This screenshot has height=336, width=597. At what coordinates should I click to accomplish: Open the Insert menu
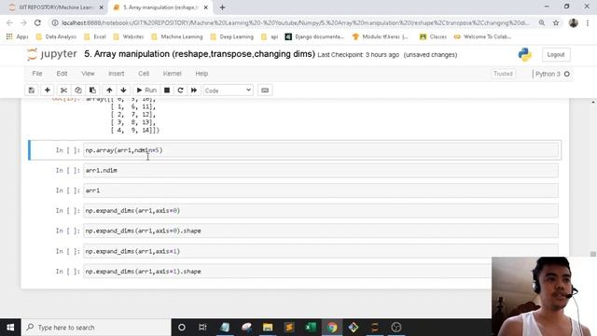click(x=116, y=74)
